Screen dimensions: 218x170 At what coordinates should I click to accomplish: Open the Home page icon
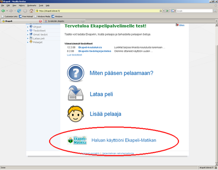click(x=31, y=11)
